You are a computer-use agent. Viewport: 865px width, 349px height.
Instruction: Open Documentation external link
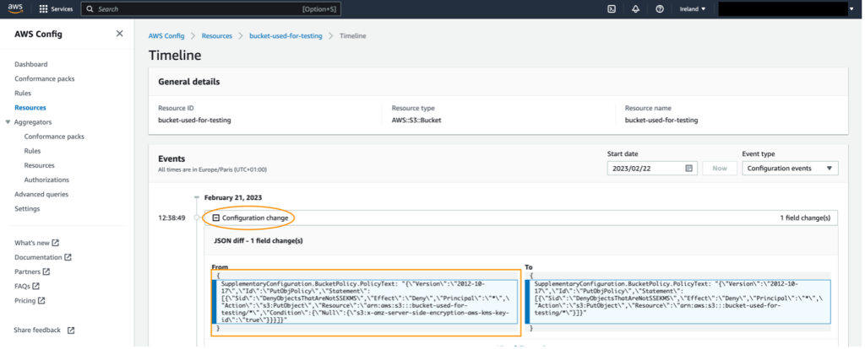tap(43, 257)
